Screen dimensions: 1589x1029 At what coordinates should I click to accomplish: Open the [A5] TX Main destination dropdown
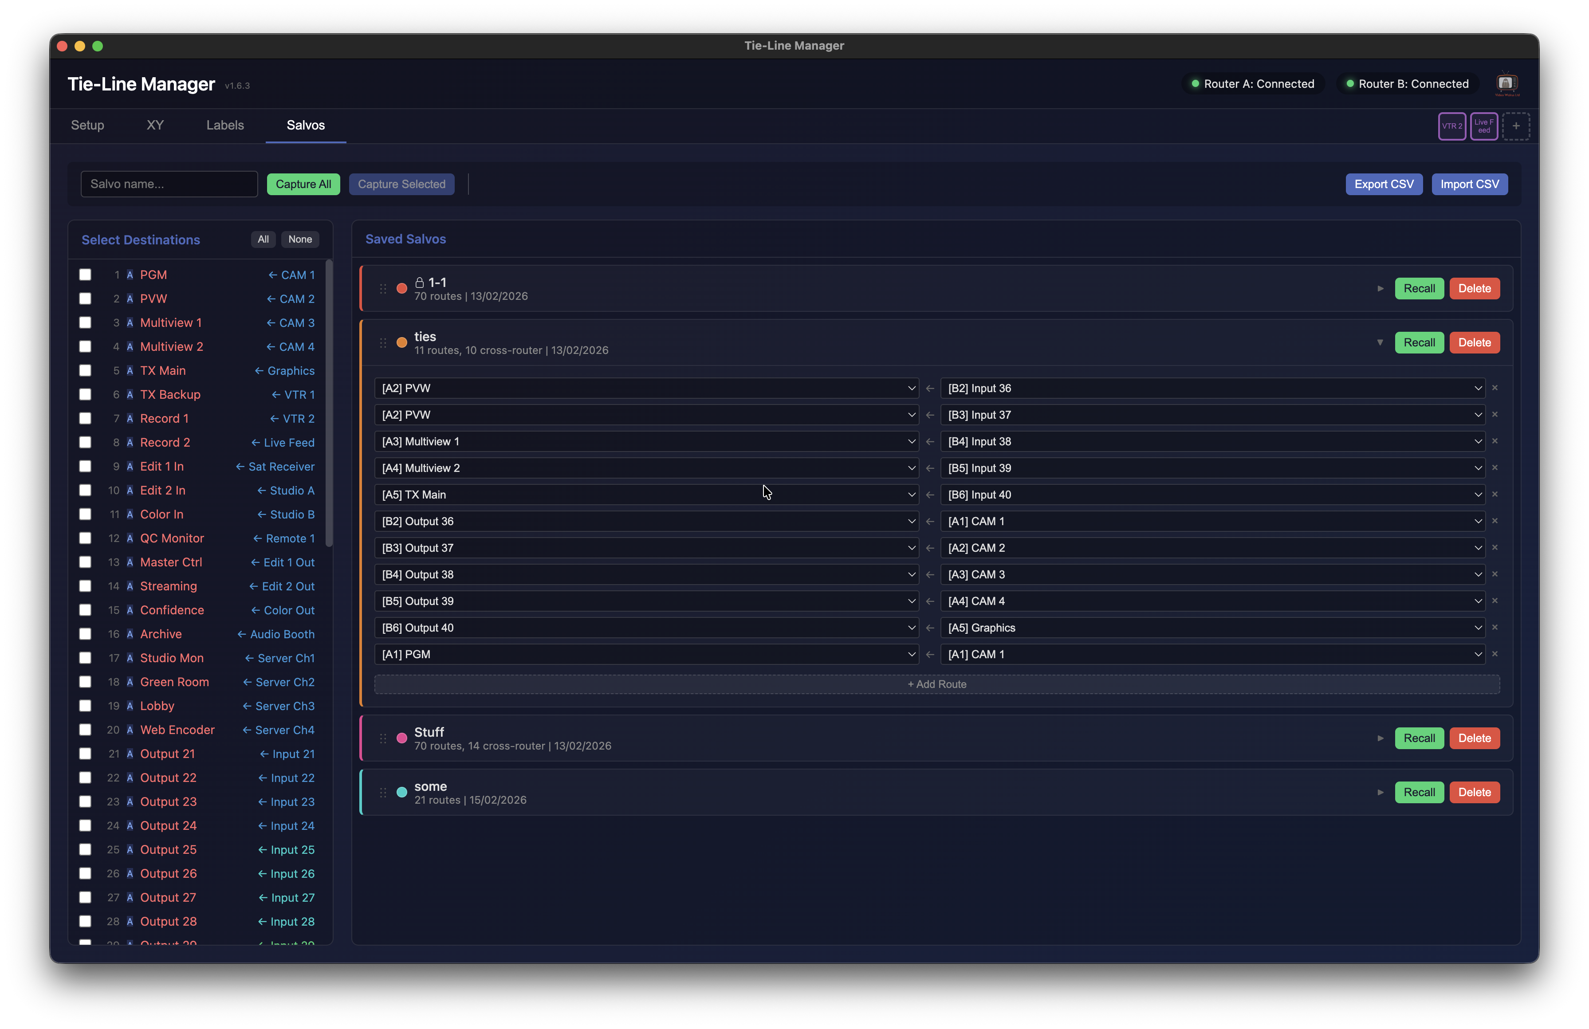tap(645, 495)
